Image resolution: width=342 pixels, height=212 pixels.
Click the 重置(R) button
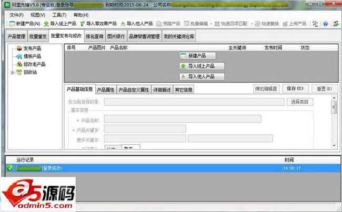pyautogui.click(x=325, y=89)
